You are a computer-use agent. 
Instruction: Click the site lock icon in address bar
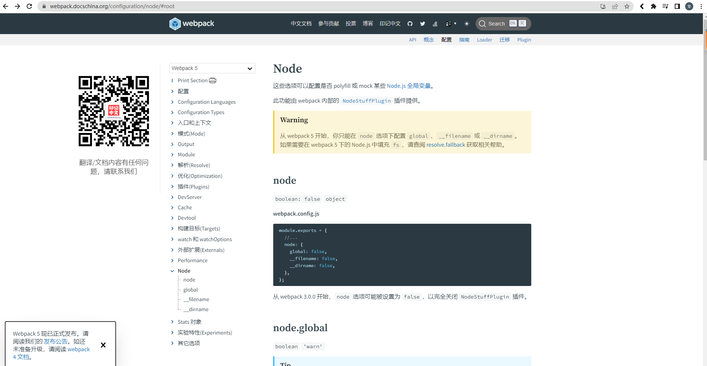click(x=44, y=6)
